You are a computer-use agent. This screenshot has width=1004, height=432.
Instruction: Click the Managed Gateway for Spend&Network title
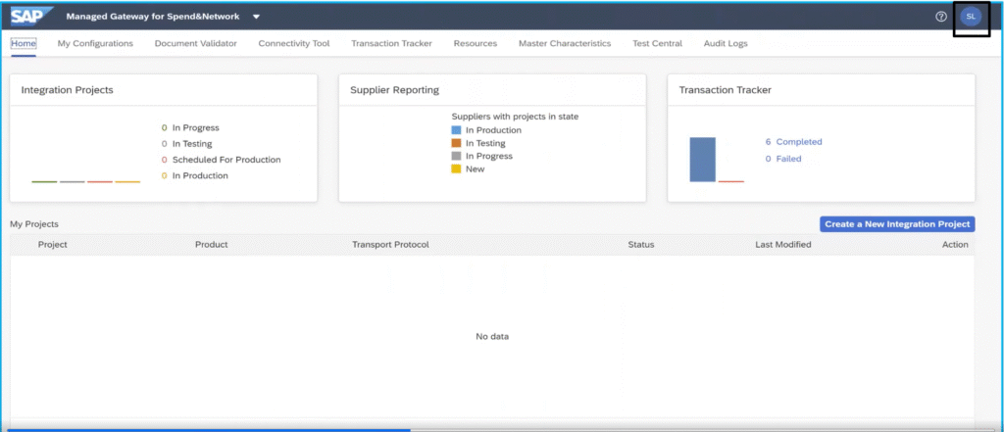tap(153, 17)
